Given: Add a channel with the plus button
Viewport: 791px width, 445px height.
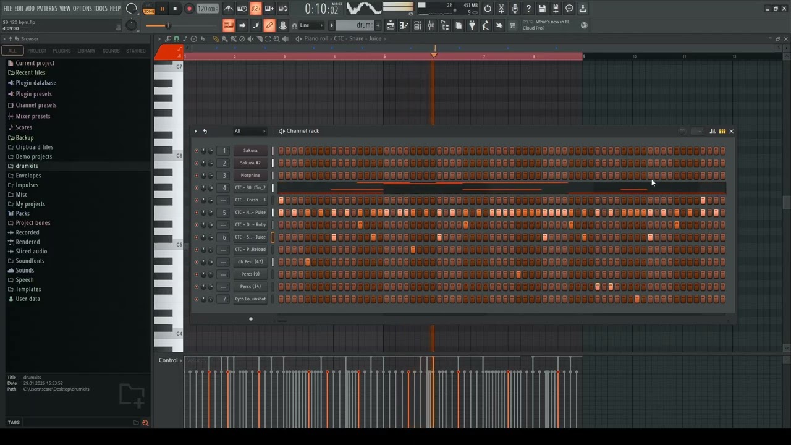Looking at the screenshot, I should (x=251, y=319).
